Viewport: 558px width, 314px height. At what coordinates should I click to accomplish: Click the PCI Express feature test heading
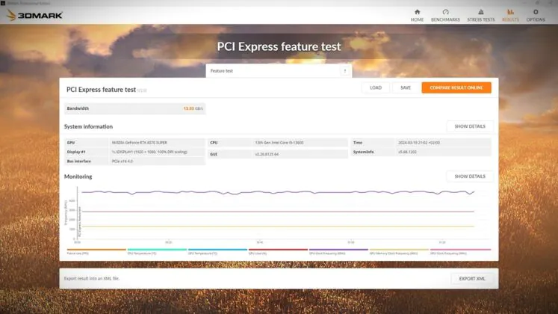[x=279, y=46]
